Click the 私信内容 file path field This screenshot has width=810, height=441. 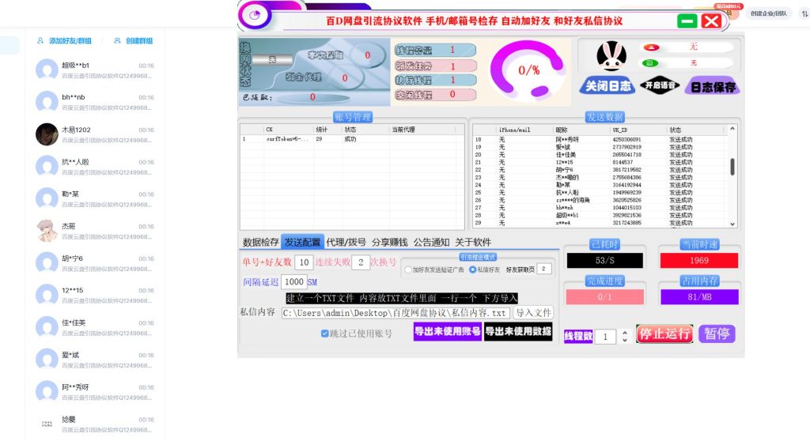[396, 313]
